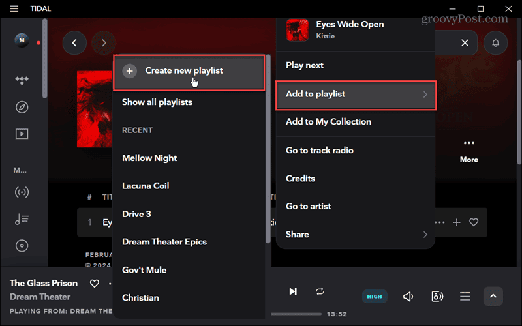522x326 pixels.
Task: Add to the Gov't Mule playlist
Action: (144, 270)
